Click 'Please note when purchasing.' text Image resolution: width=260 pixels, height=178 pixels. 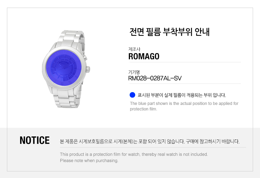click(89, 161)
